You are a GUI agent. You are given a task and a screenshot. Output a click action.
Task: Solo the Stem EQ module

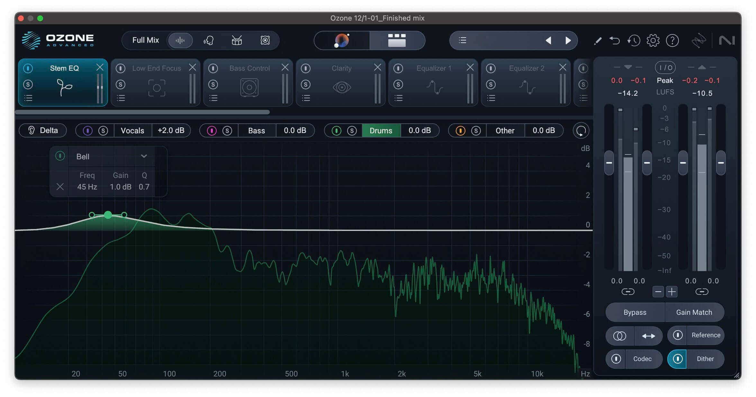coord(28,84)
